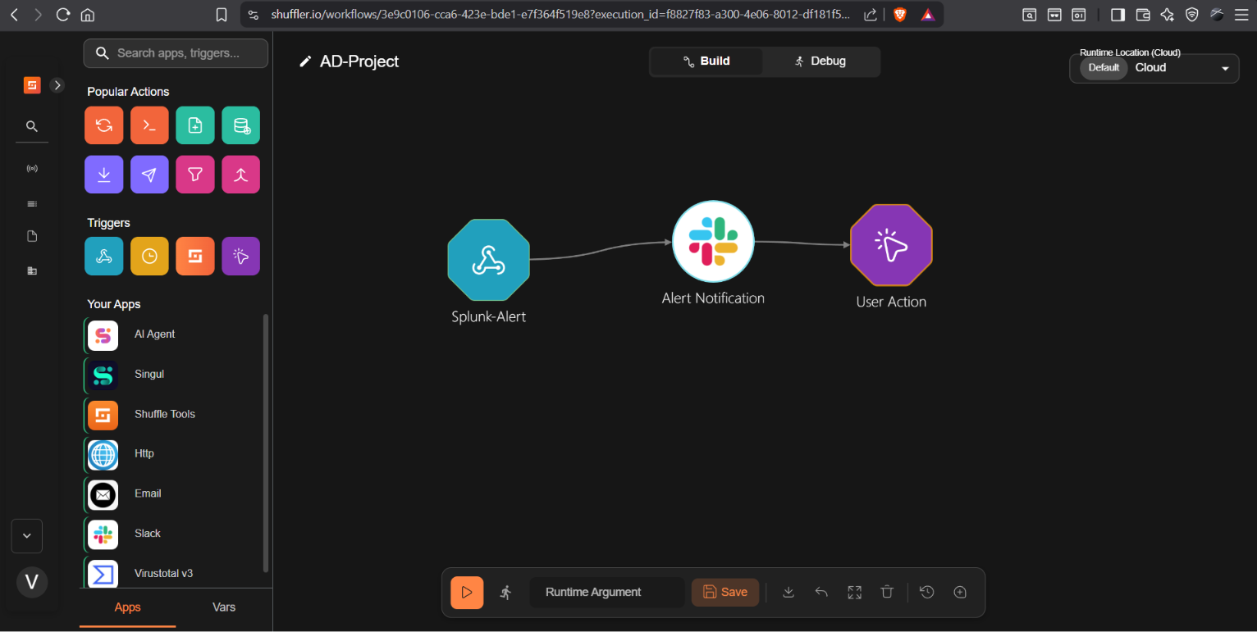The width and height of the screenshot is (1257, 632).
Task: Click the orange repeat popular action icon
Action: 104,125
